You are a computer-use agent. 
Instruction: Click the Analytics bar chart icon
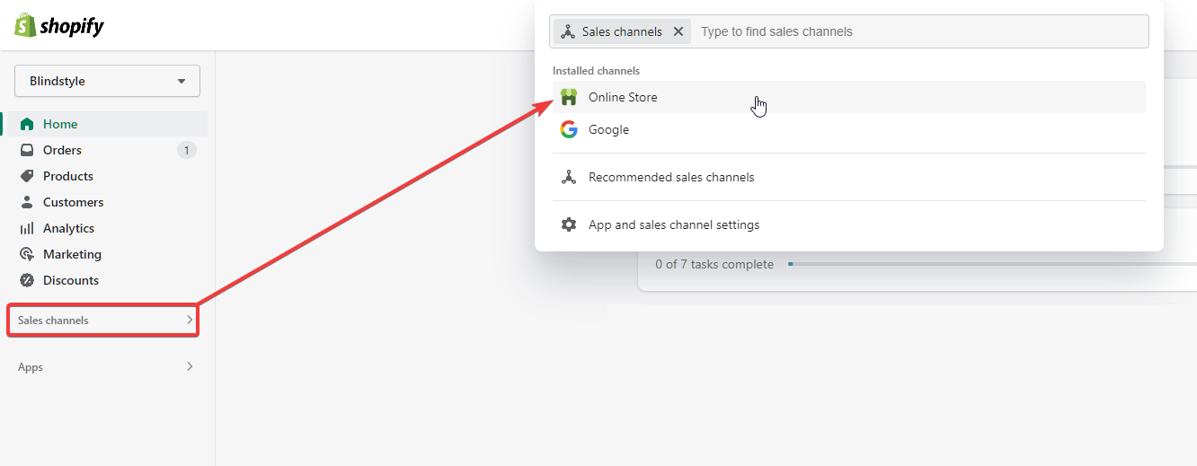27,228
